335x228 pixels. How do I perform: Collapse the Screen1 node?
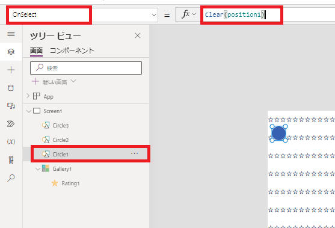29,111
